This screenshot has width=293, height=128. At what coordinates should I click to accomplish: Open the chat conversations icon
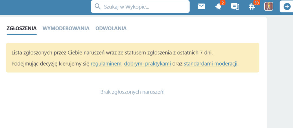click(x=235, y=6)
